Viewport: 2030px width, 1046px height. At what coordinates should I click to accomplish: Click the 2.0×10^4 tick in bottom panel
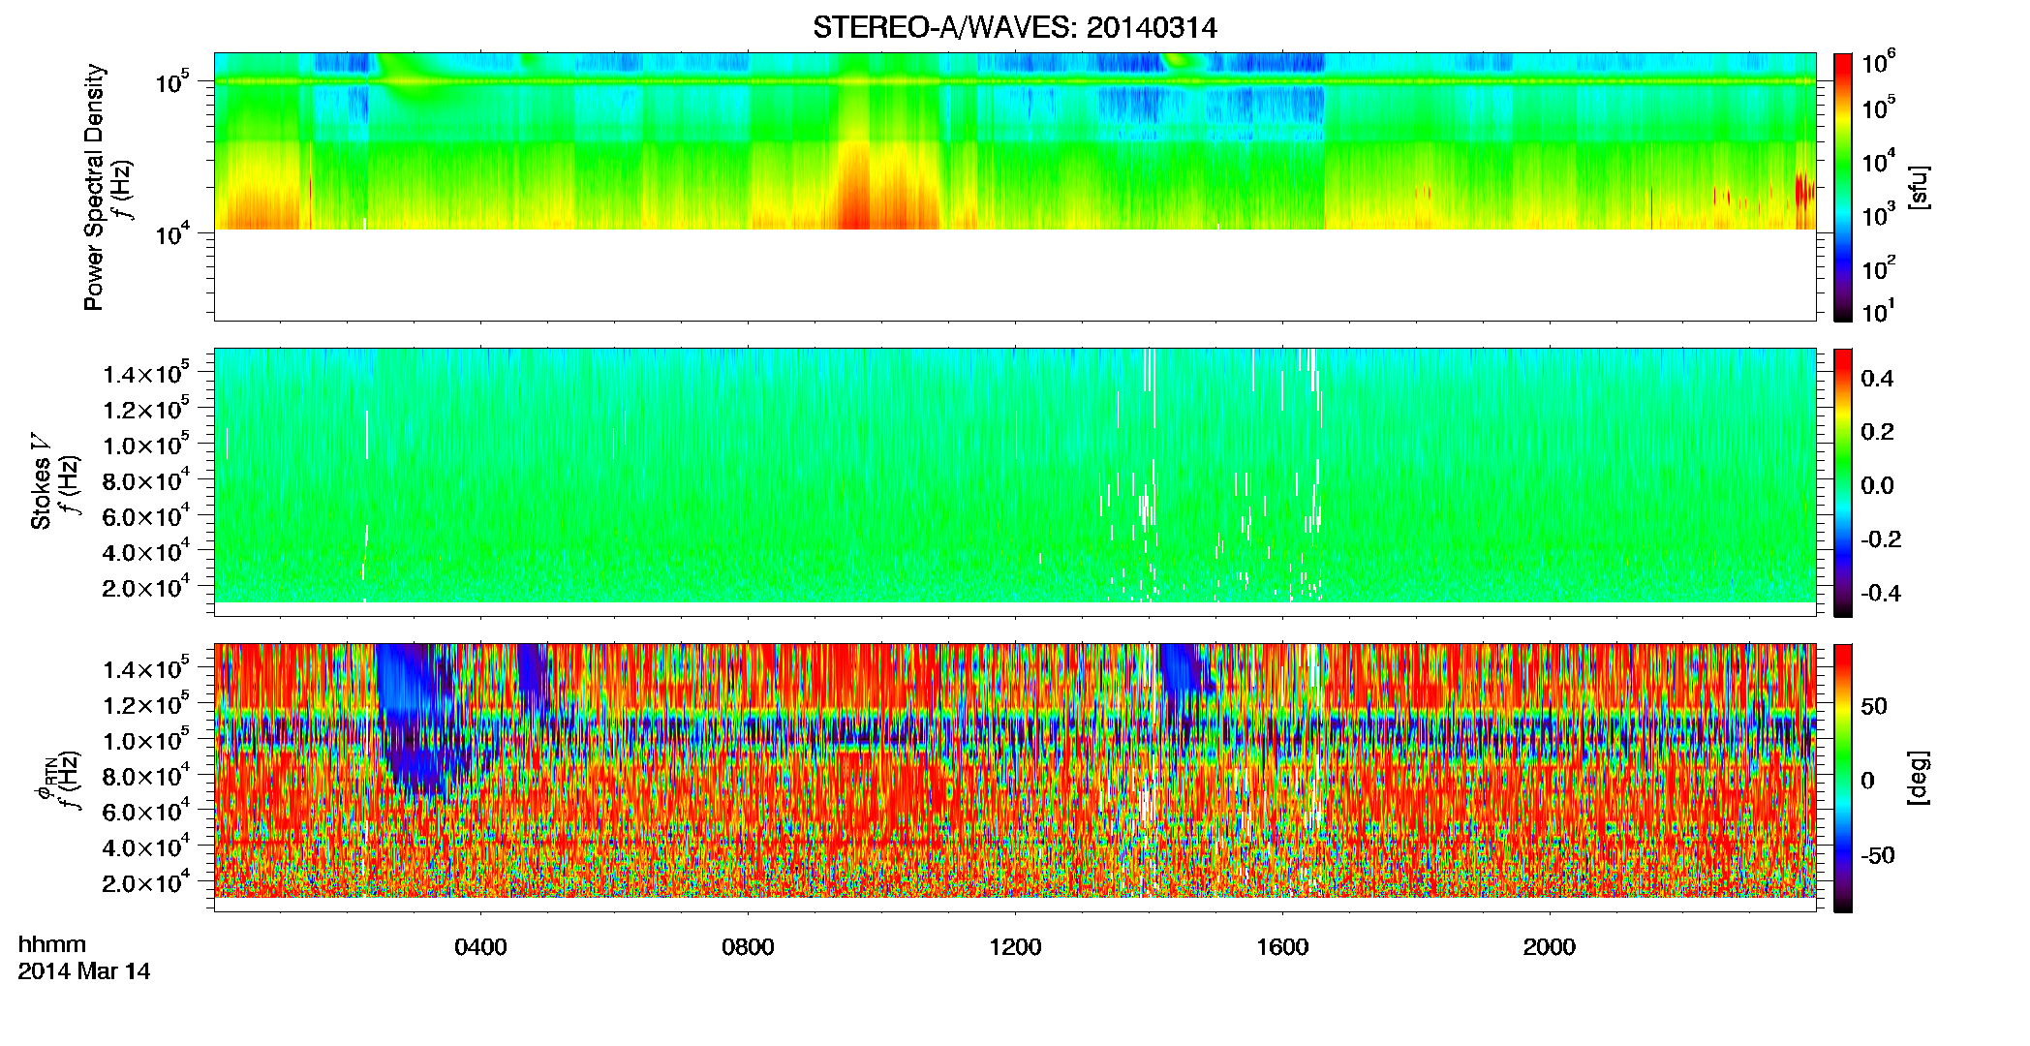146,881
